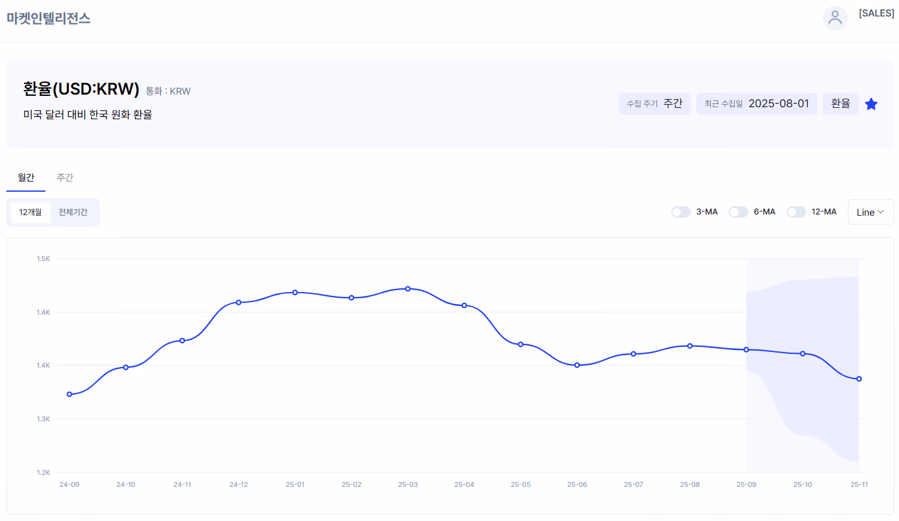Click the 통화 : KRW label
Image resolution: width=899 pixels, height=521 pixels.
pos(168,91)
